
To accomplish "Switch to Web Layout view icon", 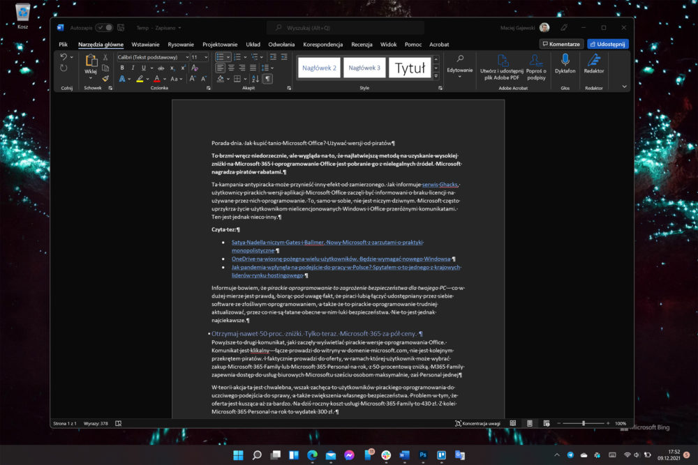I will coord(547,424).
